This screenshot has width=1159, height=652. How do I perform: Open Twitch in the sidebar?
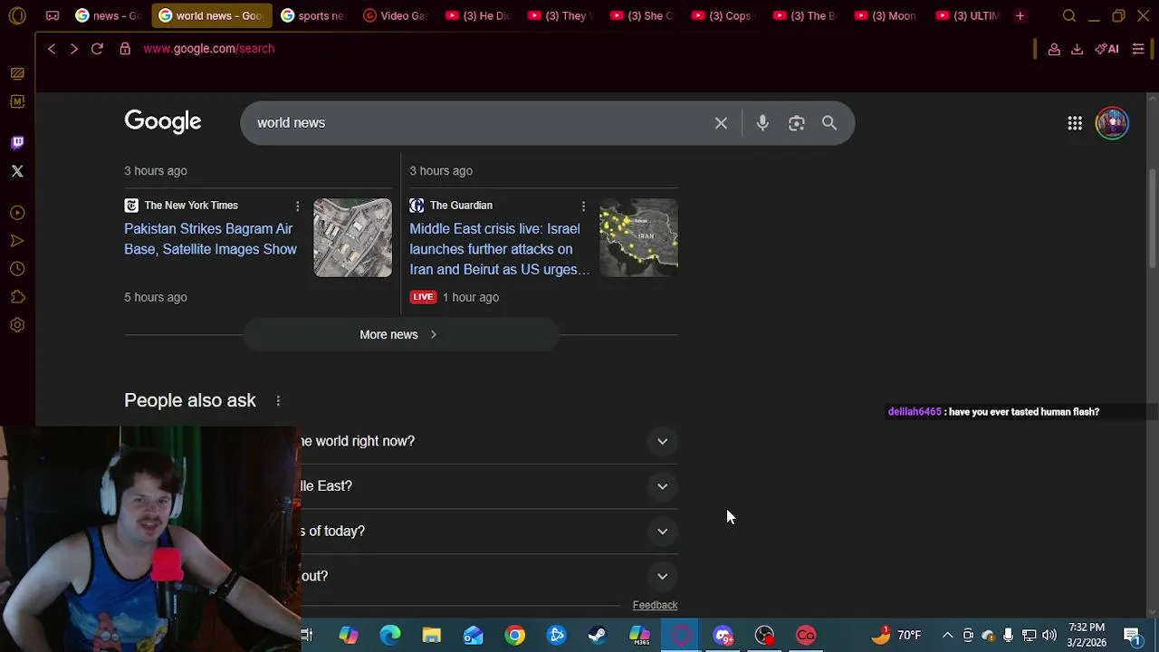tap(17, 142)
